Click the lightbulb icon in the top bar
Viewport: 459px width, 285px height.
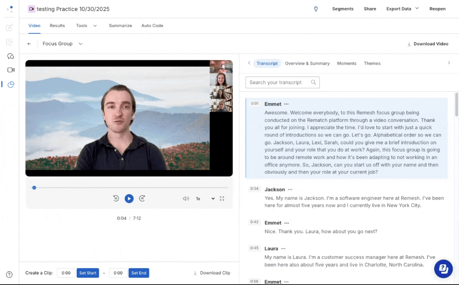point(316,9)
